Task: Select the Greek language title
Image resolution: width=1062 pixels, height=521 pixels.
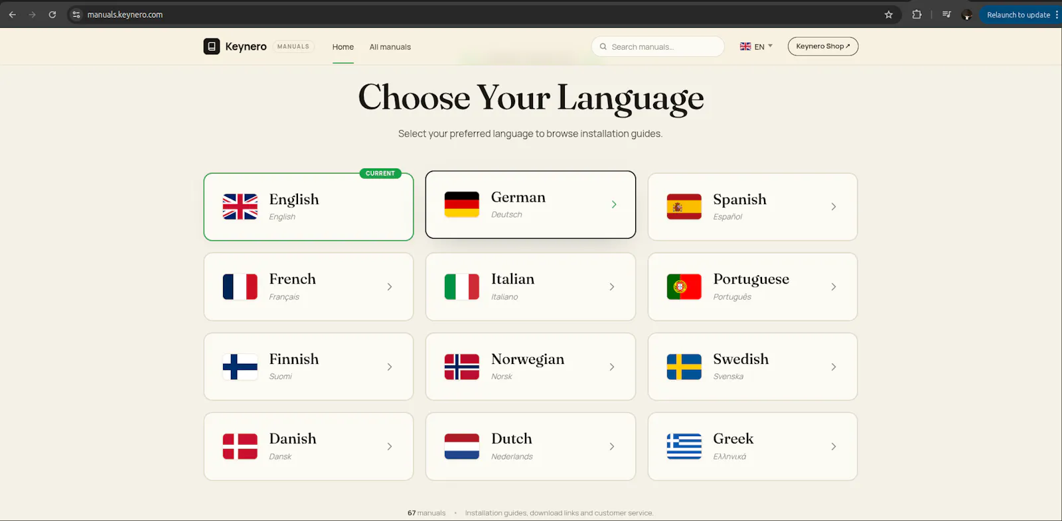Action: [733, 439]
